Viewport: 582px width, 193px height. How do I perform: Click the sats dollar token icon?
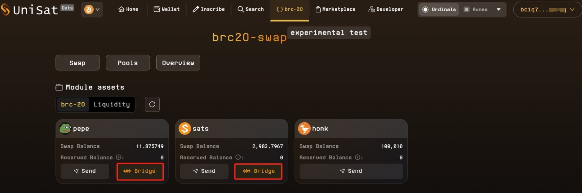pos(185,128)
